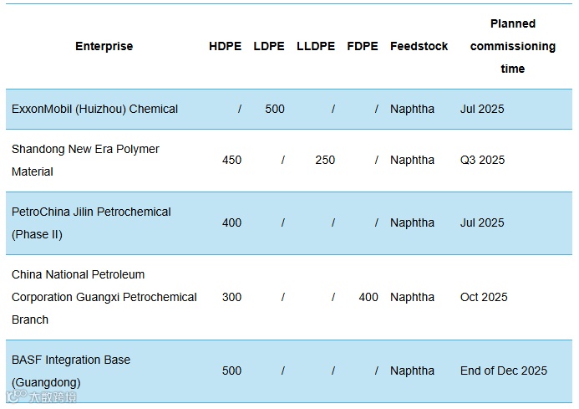Select PetroChina Jilin Petrochemical (Phase II) cell
579x409 pixels.
click(91, 222)
